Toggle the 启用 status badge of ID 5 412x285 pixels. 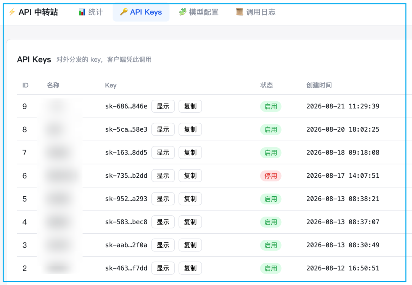point(270,199)
